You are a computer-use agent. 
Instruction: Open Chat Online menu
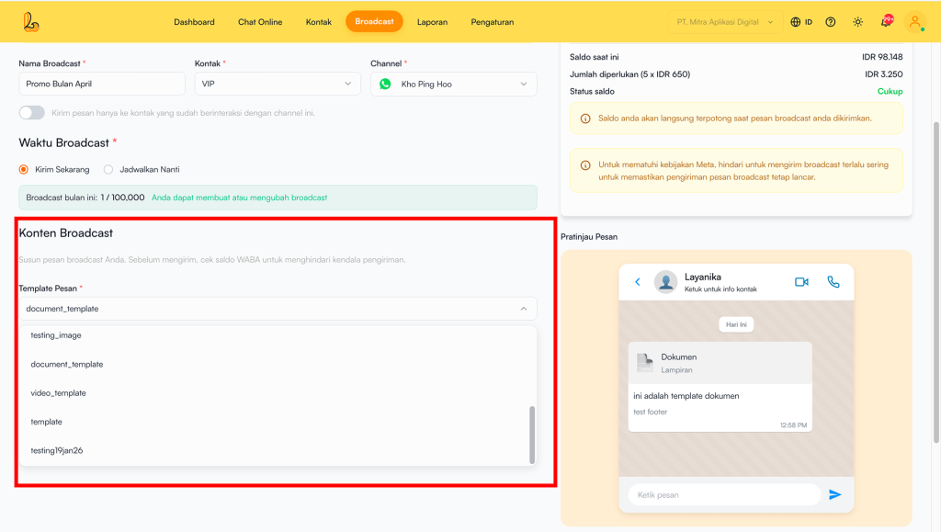(260, 22)
